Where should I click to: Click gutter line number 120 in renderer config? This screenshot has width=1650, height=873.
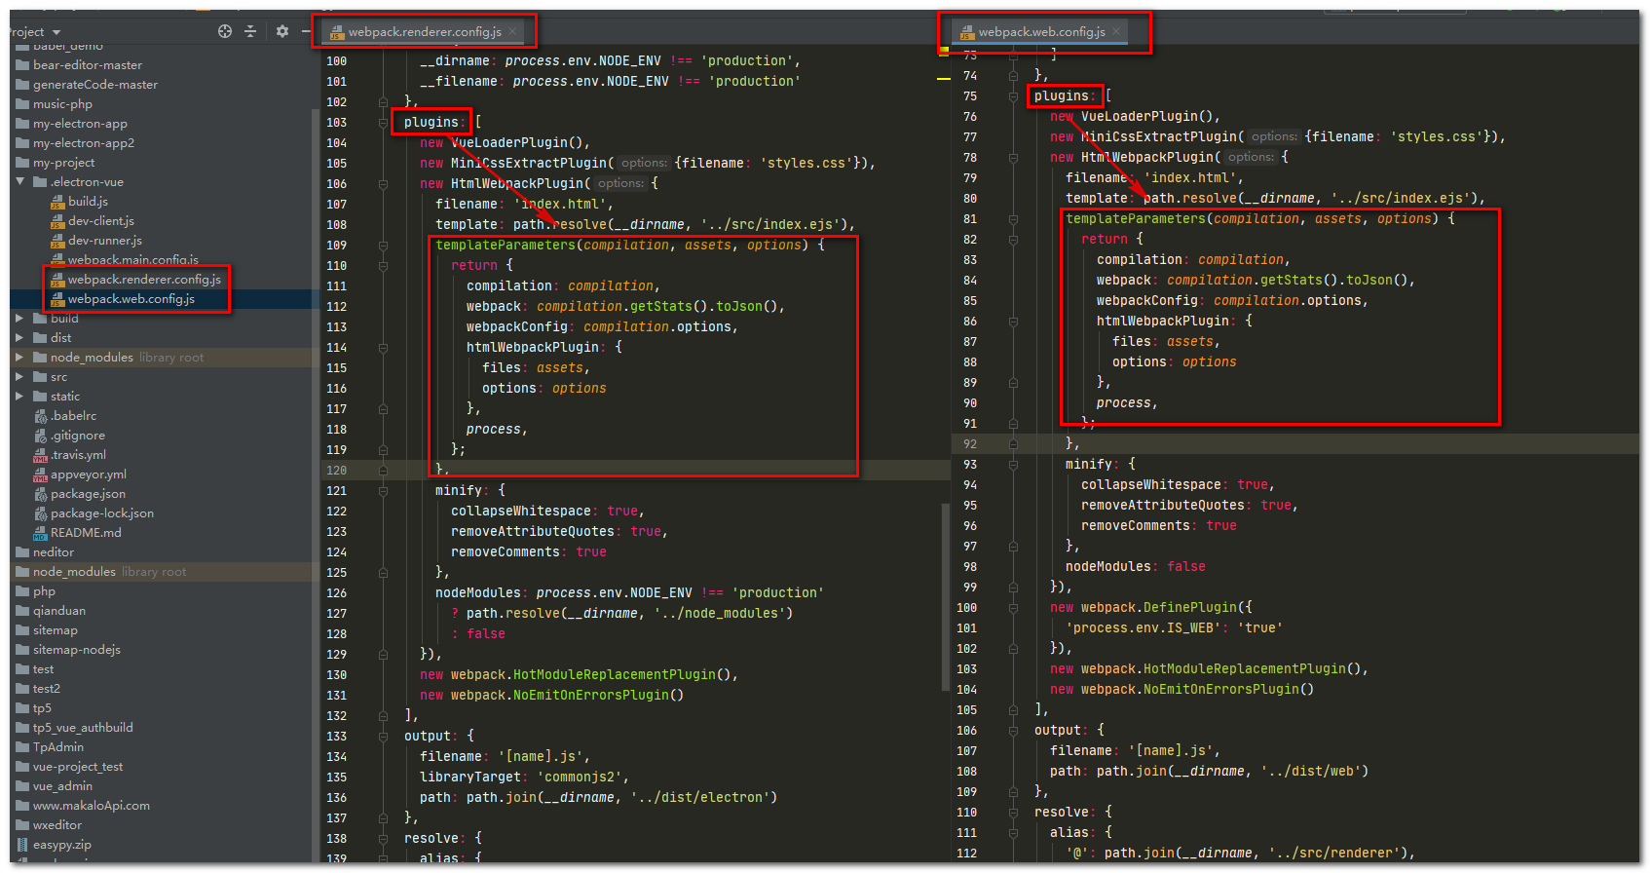tap(337, 471)
